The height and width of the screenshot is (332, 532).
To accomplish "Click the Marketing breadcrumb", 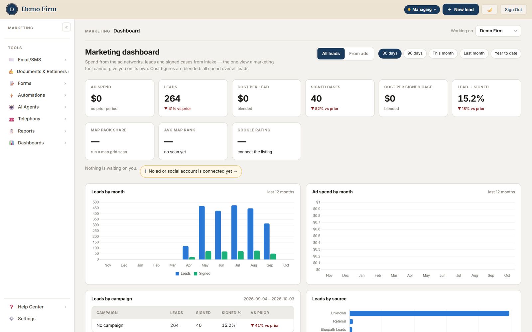I will point(97,31).
